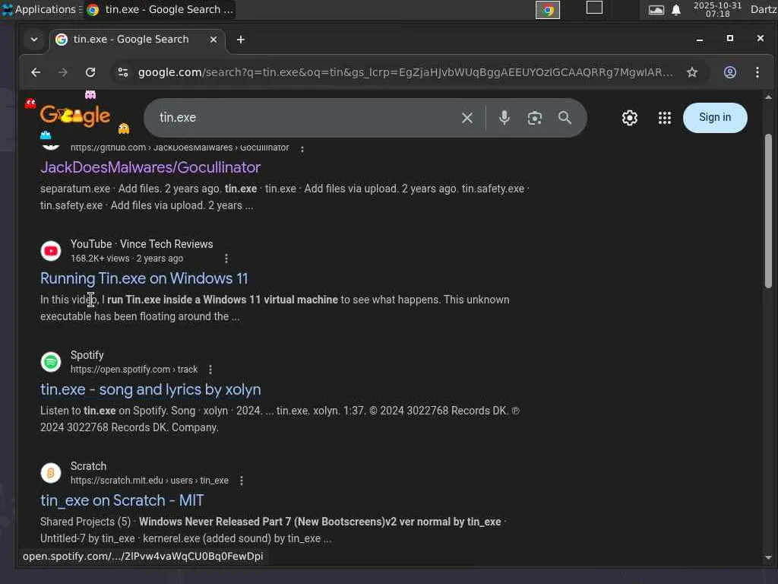
Task: Click the Chrome workspace icon in the panel
Action: (x=548, y=9)
